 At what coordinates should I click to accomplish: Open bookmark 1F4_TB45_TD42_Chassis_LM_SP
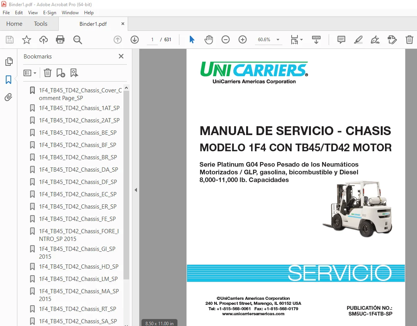[x=78, y=279]
